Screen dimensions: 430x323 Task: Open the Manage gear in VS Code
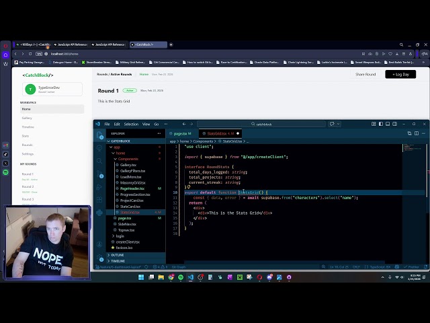(99, 258)
